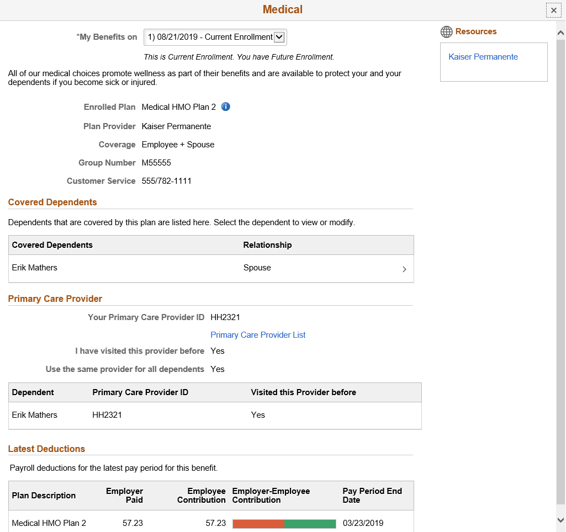Open the Primary Care Provider List link
Screen dimensions: 566x532
[x=258, y=335]
